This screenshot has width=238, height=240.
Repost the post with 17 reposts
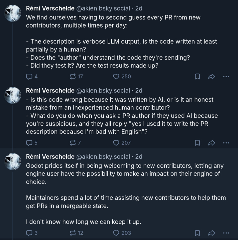(x=73, y=76)
